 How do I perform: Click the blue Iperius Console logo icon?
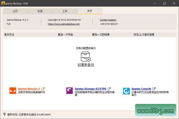pos(126,91)
